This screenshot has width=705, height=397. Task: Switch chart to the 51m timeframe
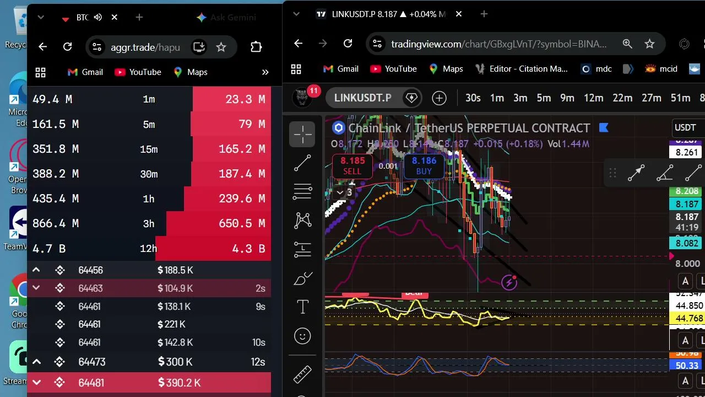[680, 98]
